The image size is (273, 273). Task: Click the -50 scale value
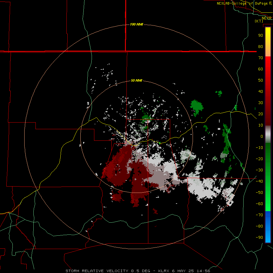[259, 193]
